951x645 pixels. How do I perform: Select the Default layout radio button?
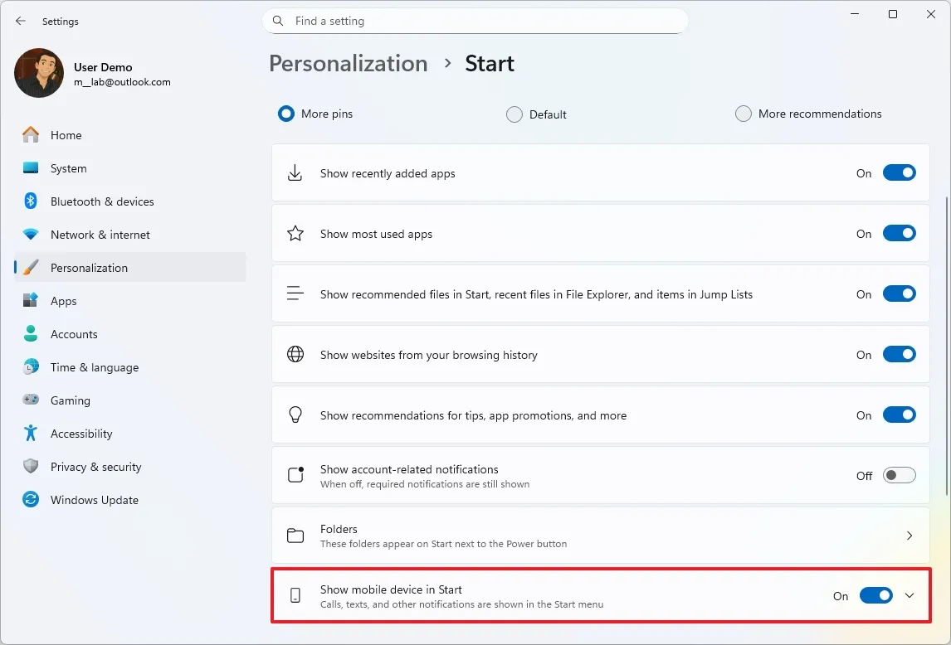[x=515, y=114]
